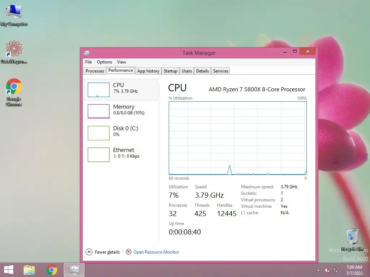Show hidden system tray icons
This screenshot has width=370, height=277.
click(319, 270)
